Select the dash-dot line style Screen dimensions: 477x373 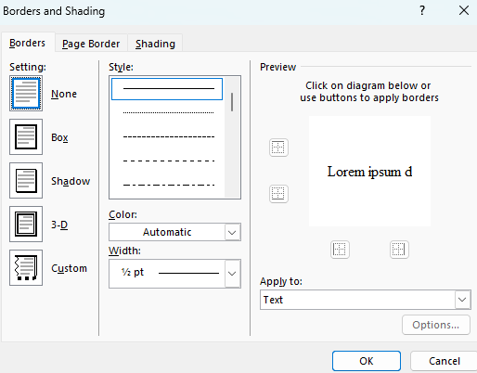168,185
